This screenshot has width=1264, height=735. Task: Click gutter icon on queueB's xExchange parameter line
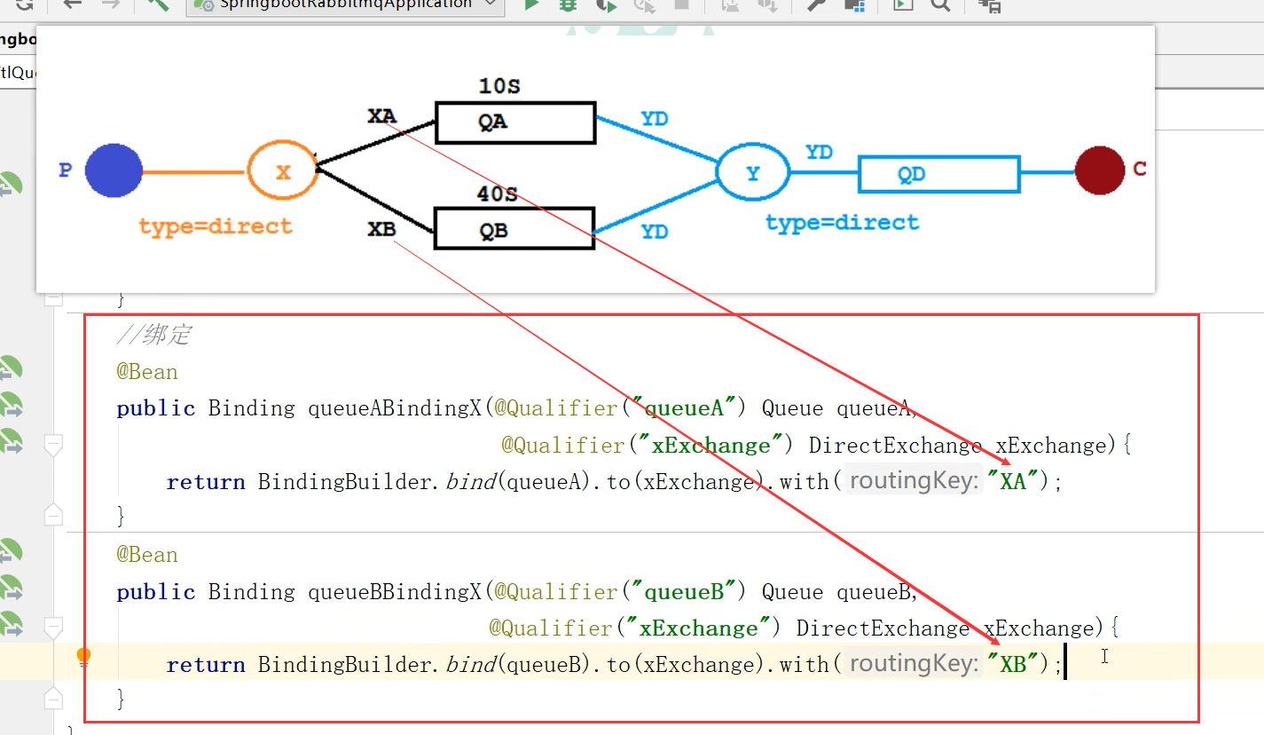pos(9,625)
